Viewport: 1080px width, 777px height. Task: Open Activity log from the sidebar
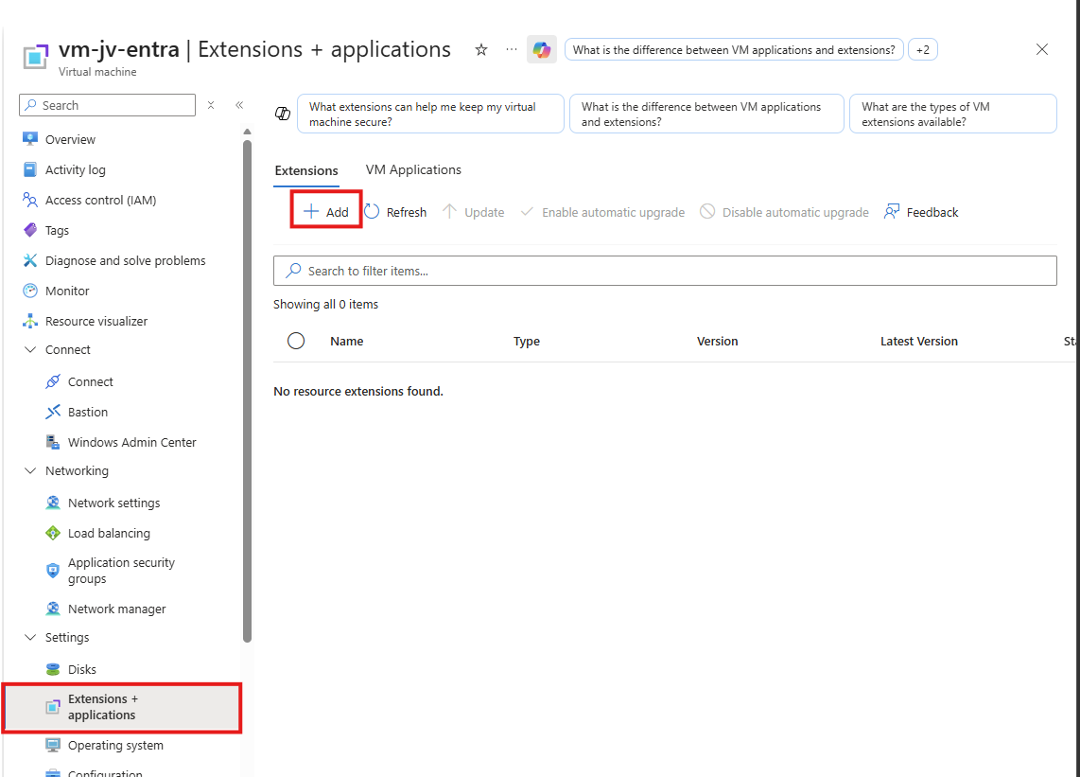click(75, 169)
